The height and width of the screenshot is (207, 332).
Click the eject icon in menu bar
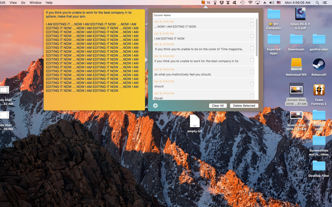point(265,2)
